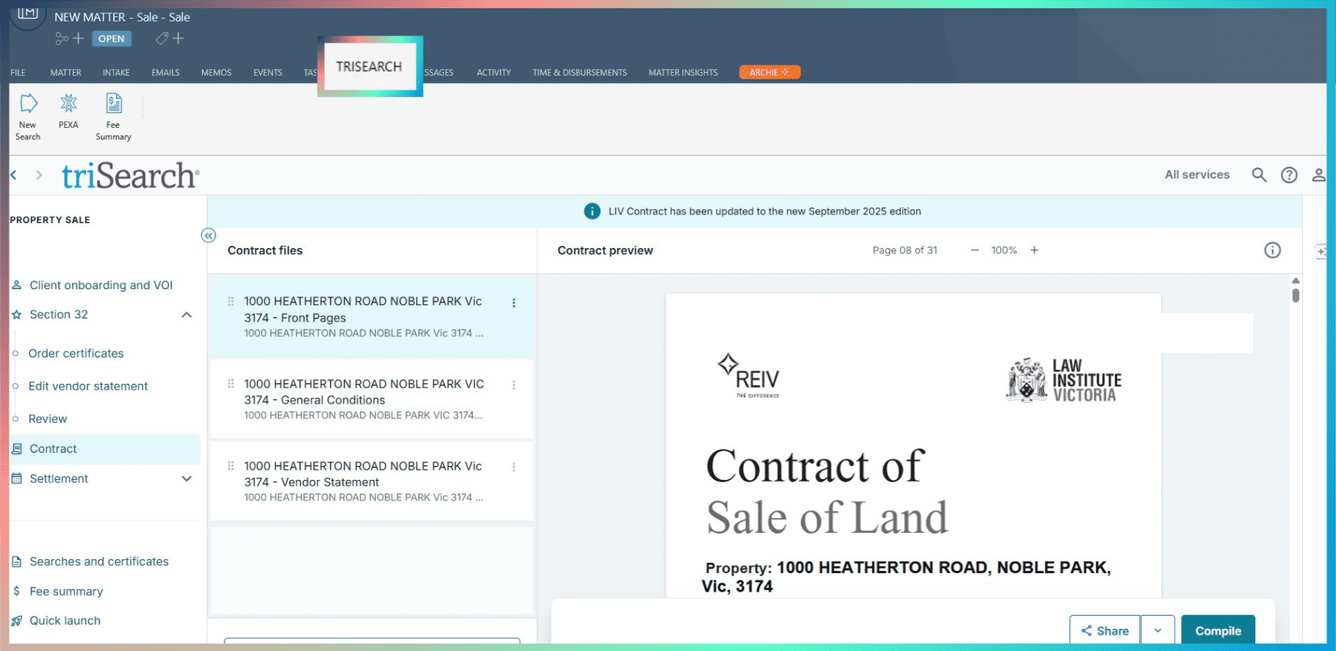Click the Compile button

[1217, 630]
